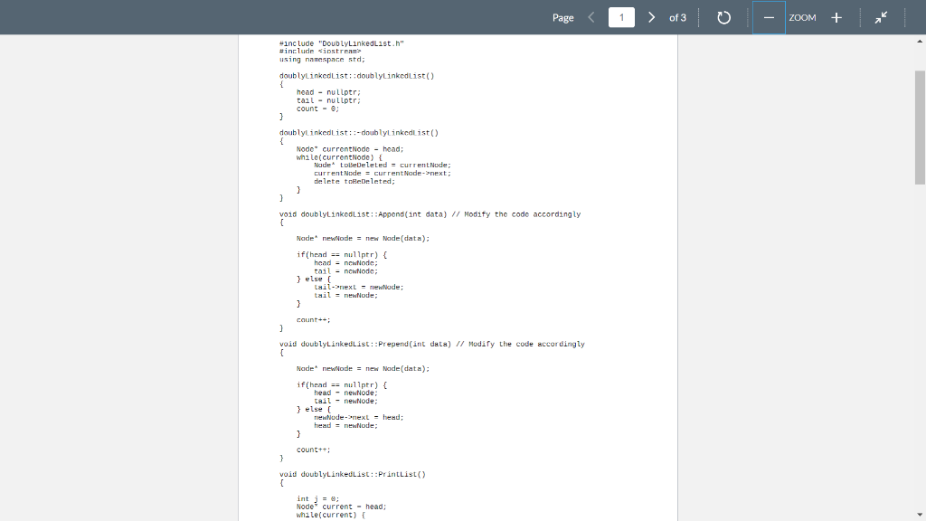The width and height of the screenshot is (926, 521).
Task: Select the collapse-view arrows icon
Action: click(882, 17)
